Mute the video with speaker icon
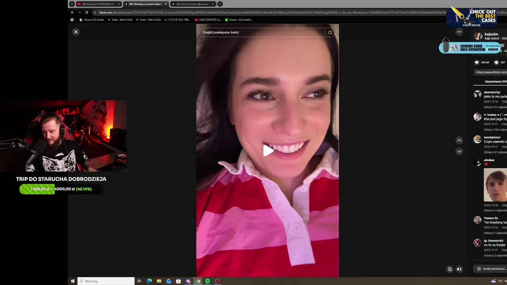 [x=459, y=269]
